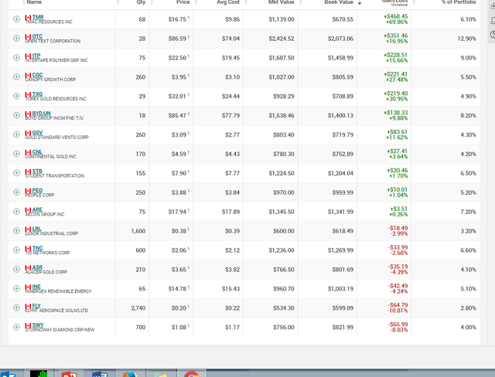Click the Canadian flag beside OTC
495x377 pixels.
point(28,37)
